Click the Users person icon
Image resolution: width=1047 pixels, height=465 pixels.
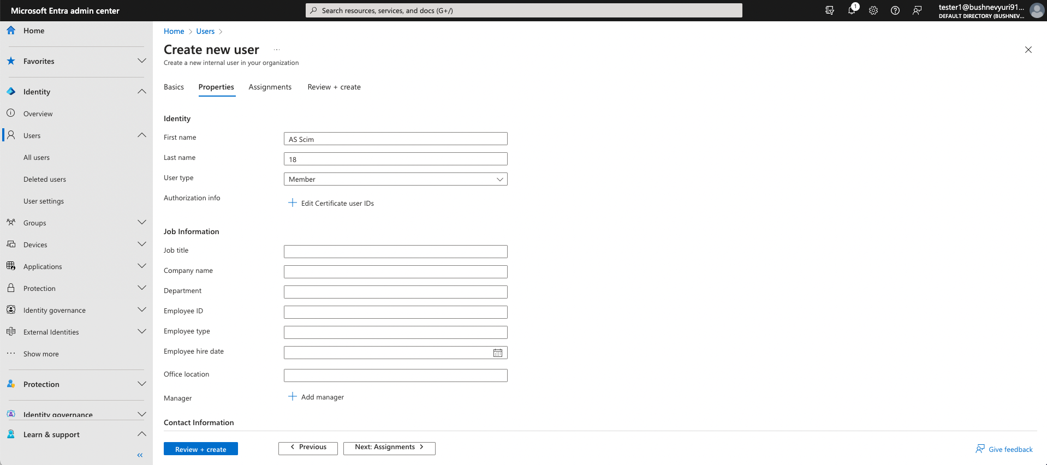click(x=11, y=135)
